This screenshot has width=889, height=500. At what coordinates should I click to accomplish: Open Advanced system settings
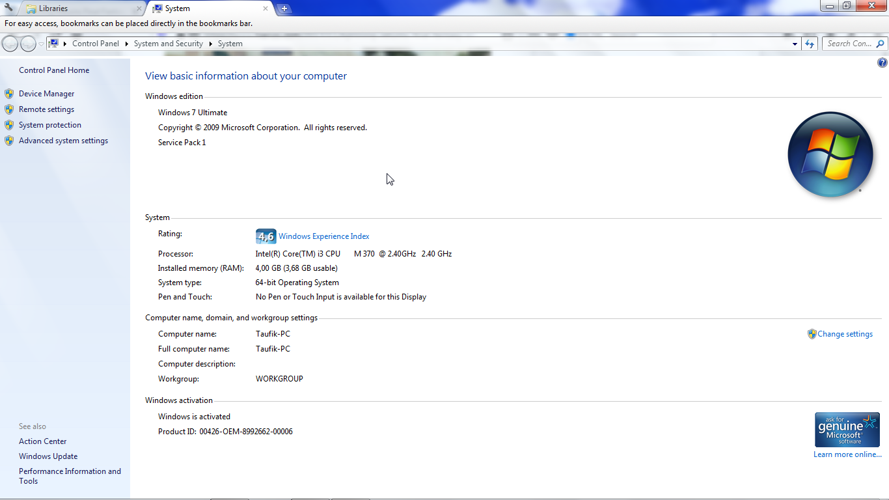pyautogui.click(x=64, y=141)
